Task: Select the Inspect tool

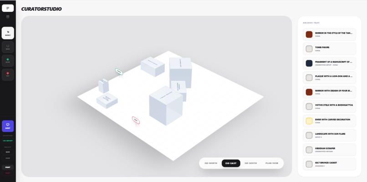Action: (x=8, y=33)
